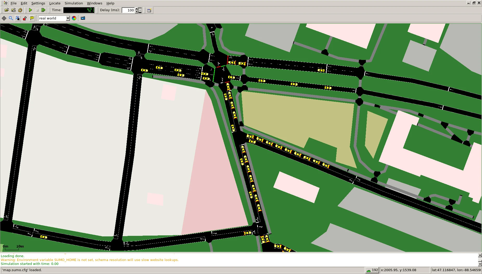
Task: Toggle the yellow message window icon
Action: tap(32, 18)
